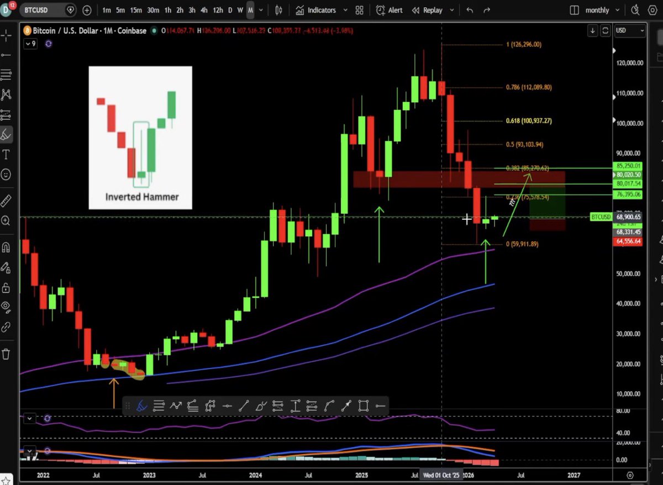Click the trash bin remove objects icon
Image resolution: width=663 pixels, height=485 pixels.
[7, 354]
